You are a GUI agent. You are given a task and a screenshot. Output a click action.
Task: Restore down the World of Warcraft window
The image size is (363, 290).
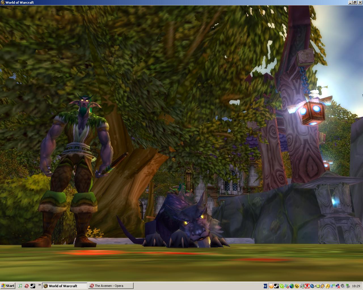point(354,2)
